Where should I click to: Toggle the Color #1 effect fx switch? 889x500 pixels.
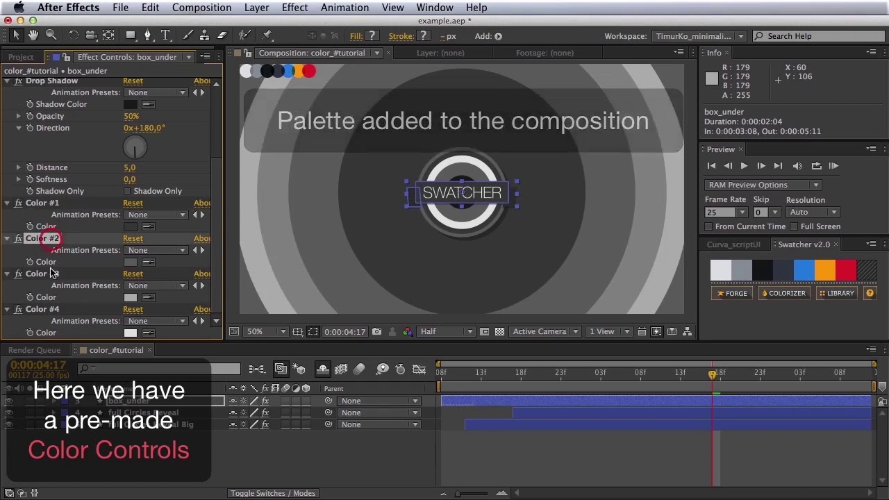point(19,203)
